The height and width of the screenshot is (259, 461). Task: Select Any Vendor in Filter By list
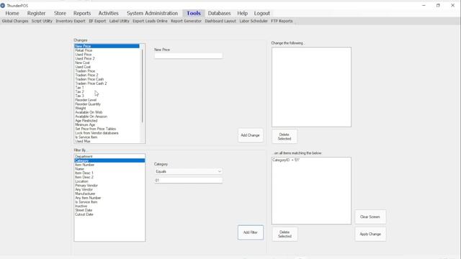pyautogui.click(x=84, y=190)
